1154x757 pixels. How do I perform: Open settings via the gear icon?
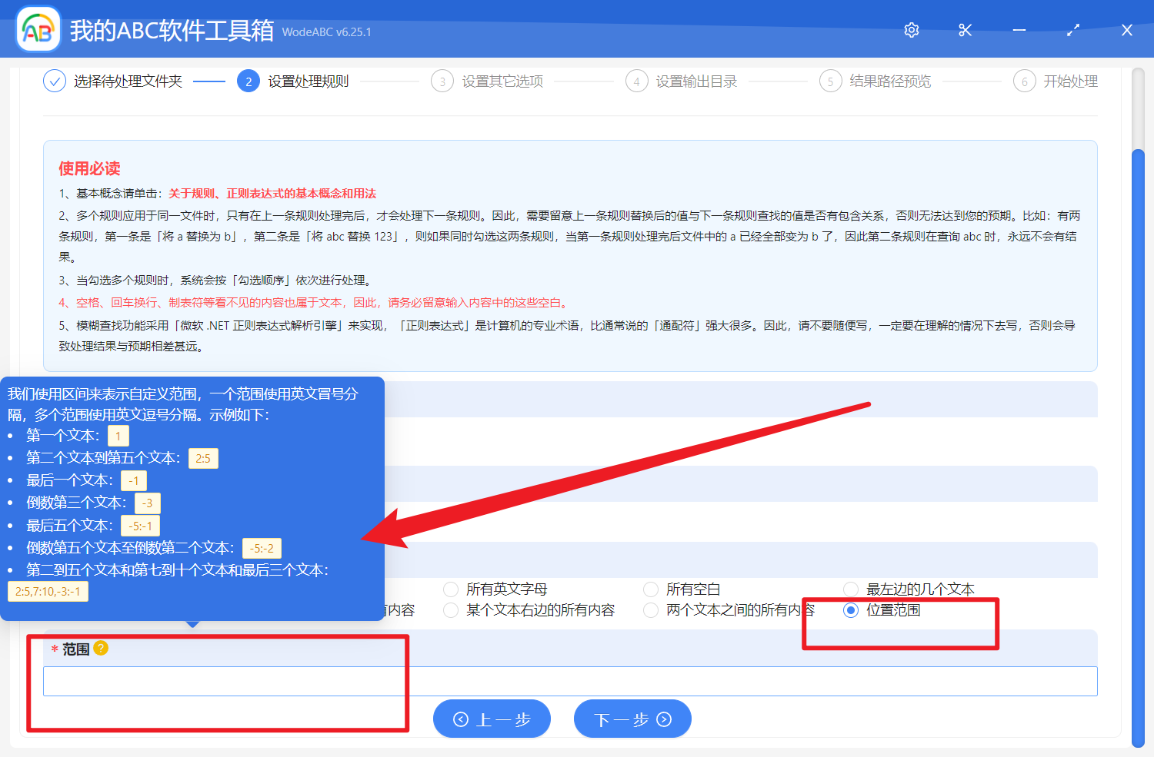[x=912, y=30]
